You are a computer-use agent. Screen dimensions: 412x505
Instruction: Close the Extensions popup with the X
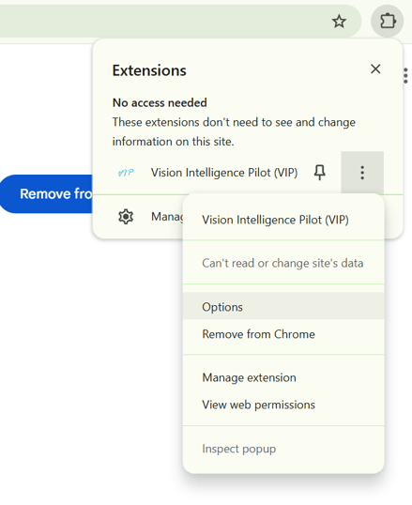click(375, 69)
